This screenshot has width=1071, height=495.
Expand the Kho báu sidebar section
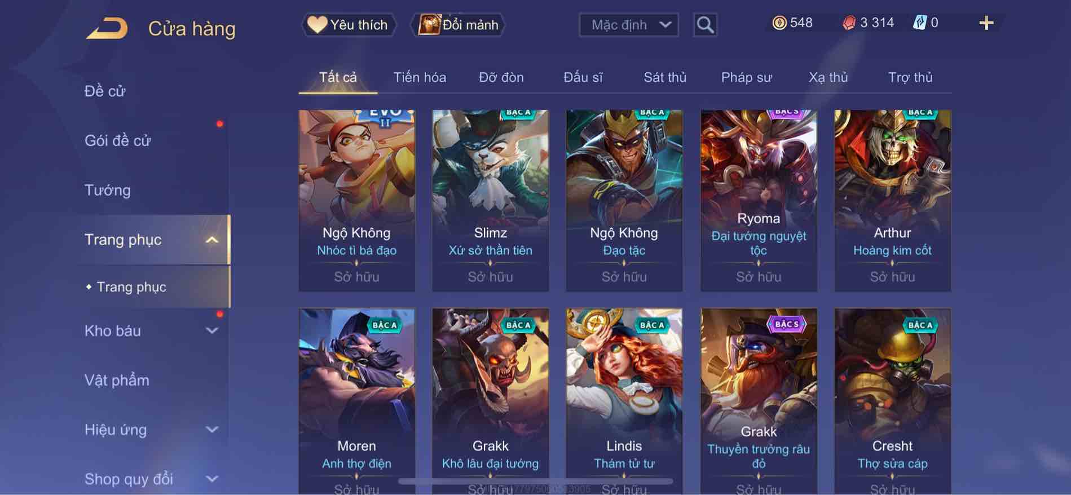(x=212, y=331)
